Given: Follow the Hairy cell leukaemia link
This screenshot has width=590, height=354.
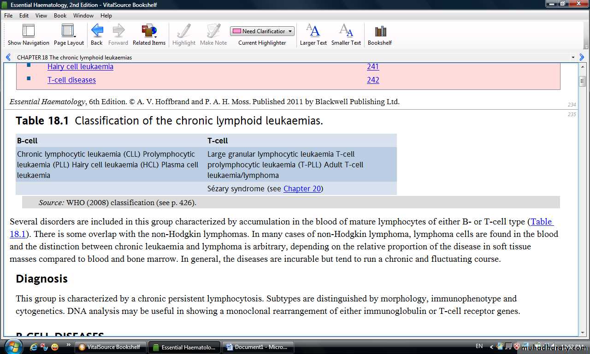Looking at the screenshot, I should (80, 67).
